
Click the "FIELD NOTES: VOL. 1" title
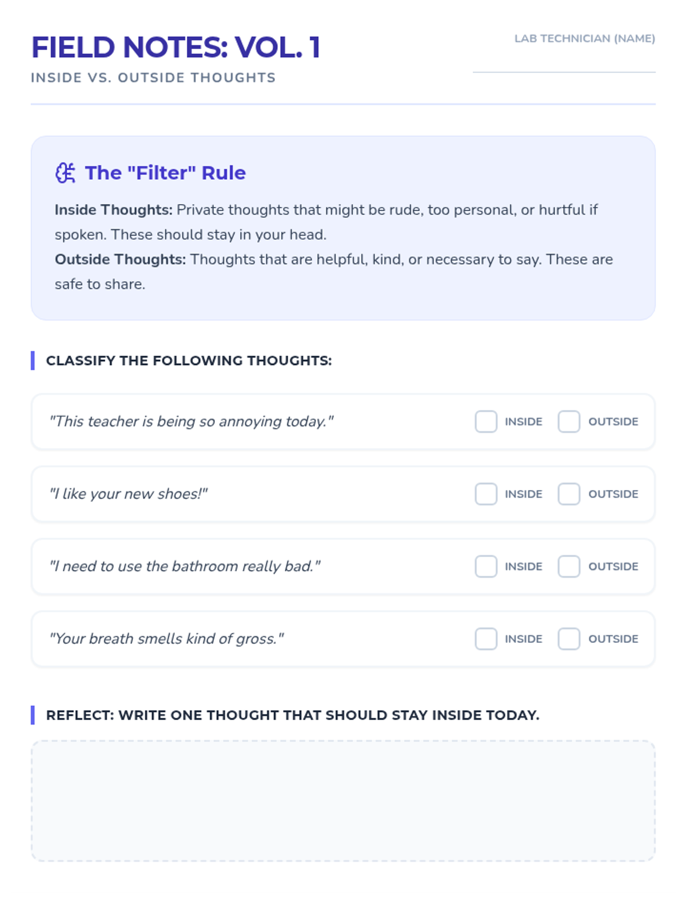(x=176, y=47)
